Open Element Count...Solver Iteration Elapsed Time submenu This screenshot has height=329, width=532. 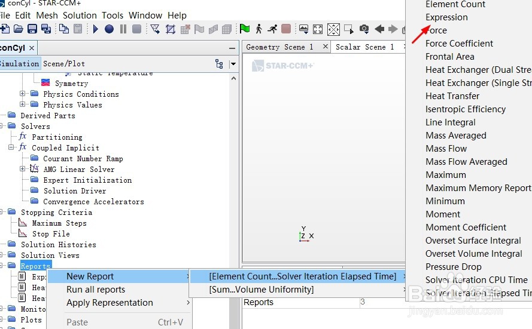(x=297, y=276)
